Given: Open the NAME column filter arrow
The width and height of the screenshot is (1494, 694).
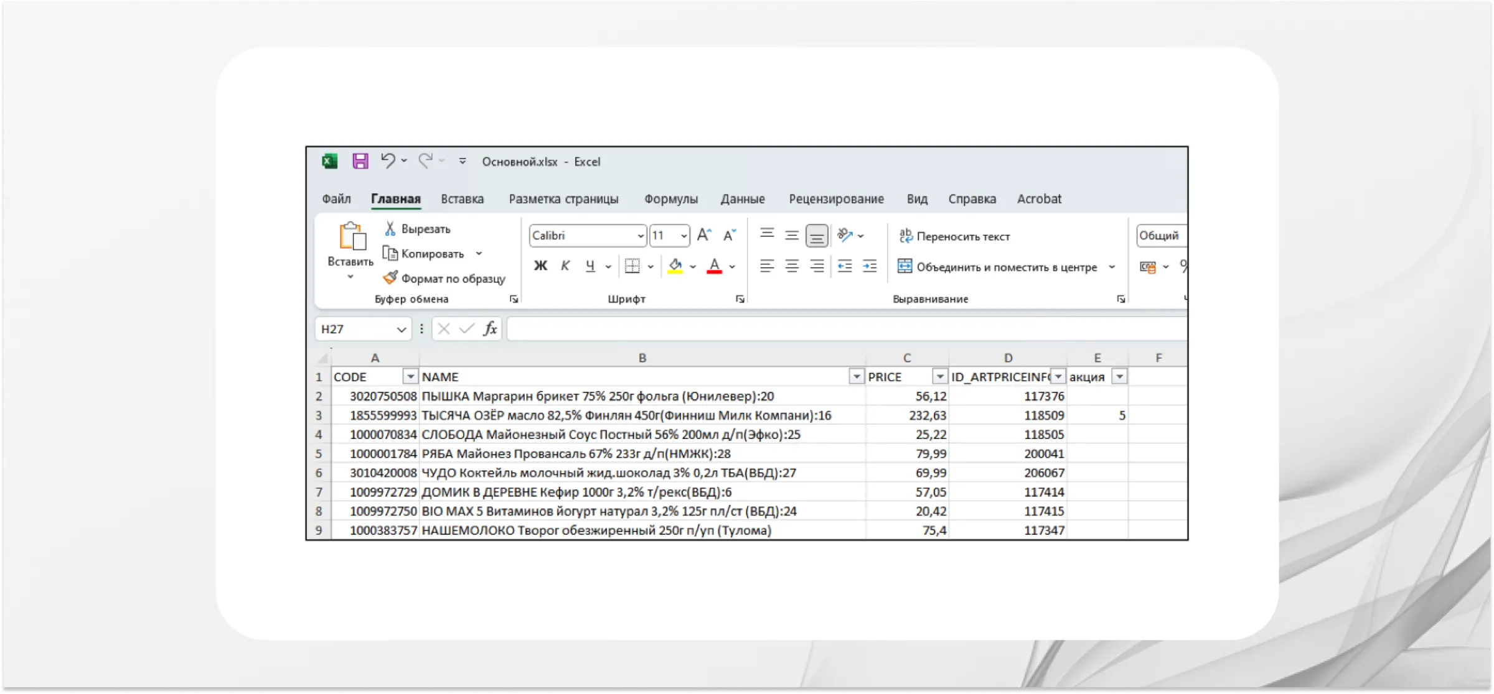Looking at the screenshot, I should (x=857, y=377).
